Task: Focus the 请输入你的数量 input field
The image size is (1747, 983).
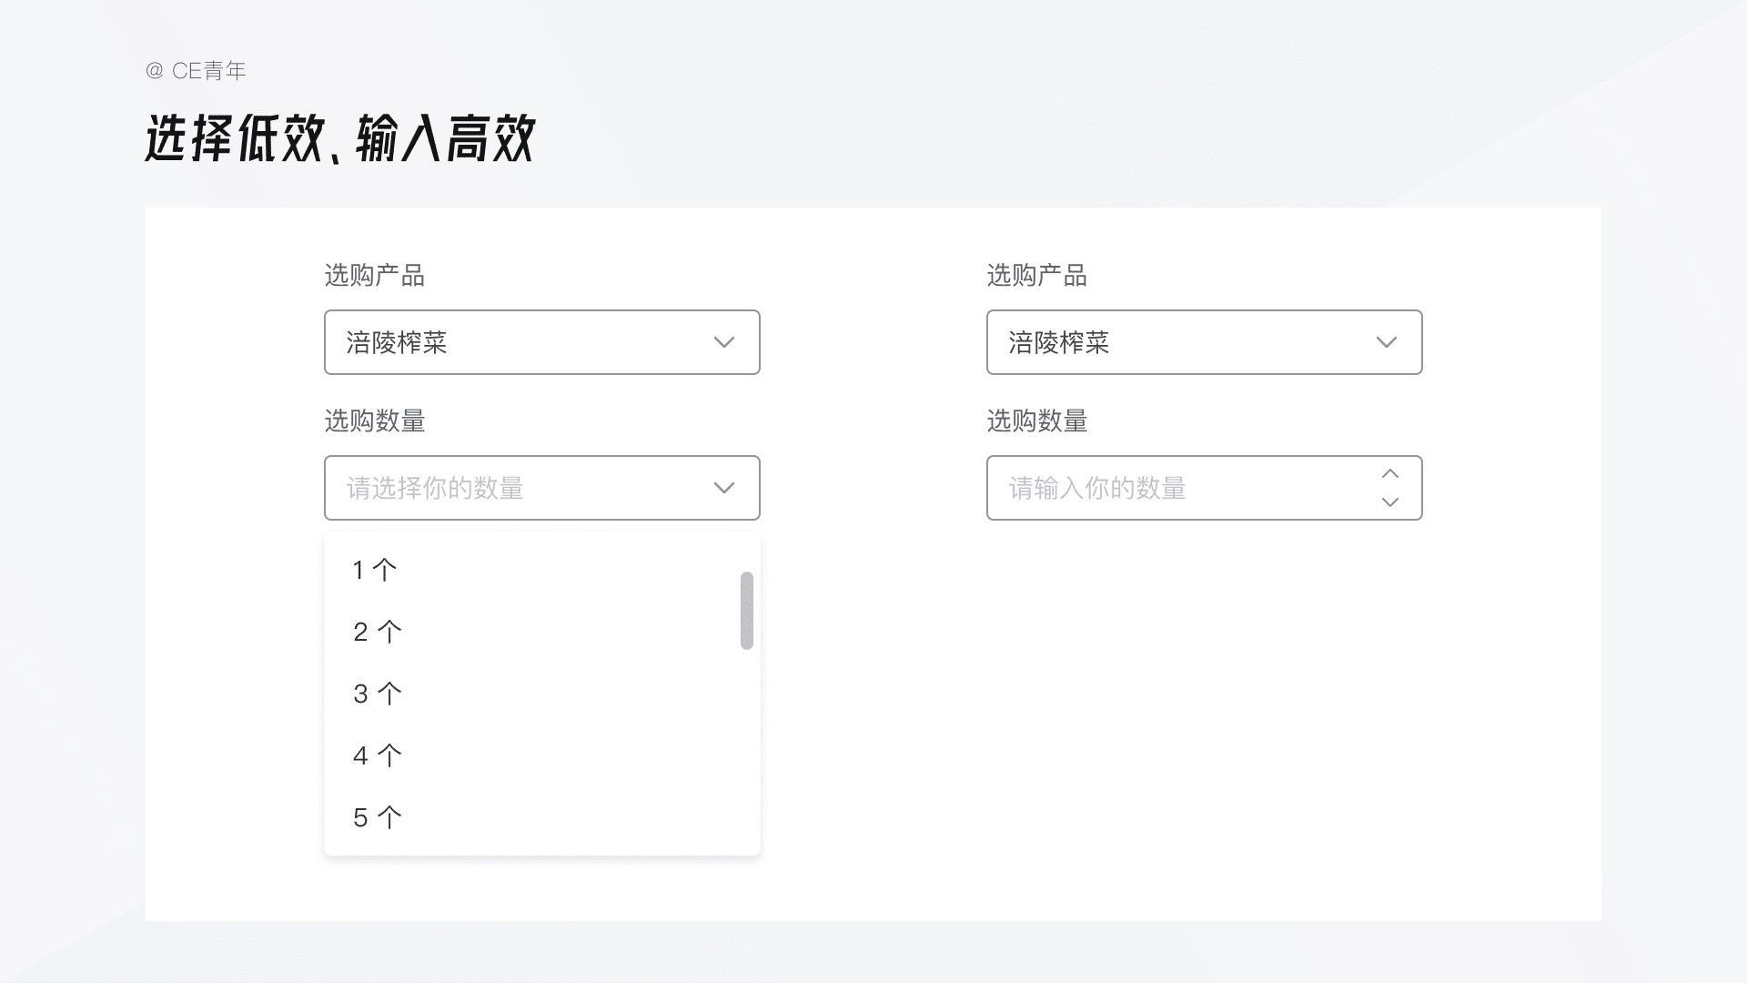Action: pos(1174,488)
